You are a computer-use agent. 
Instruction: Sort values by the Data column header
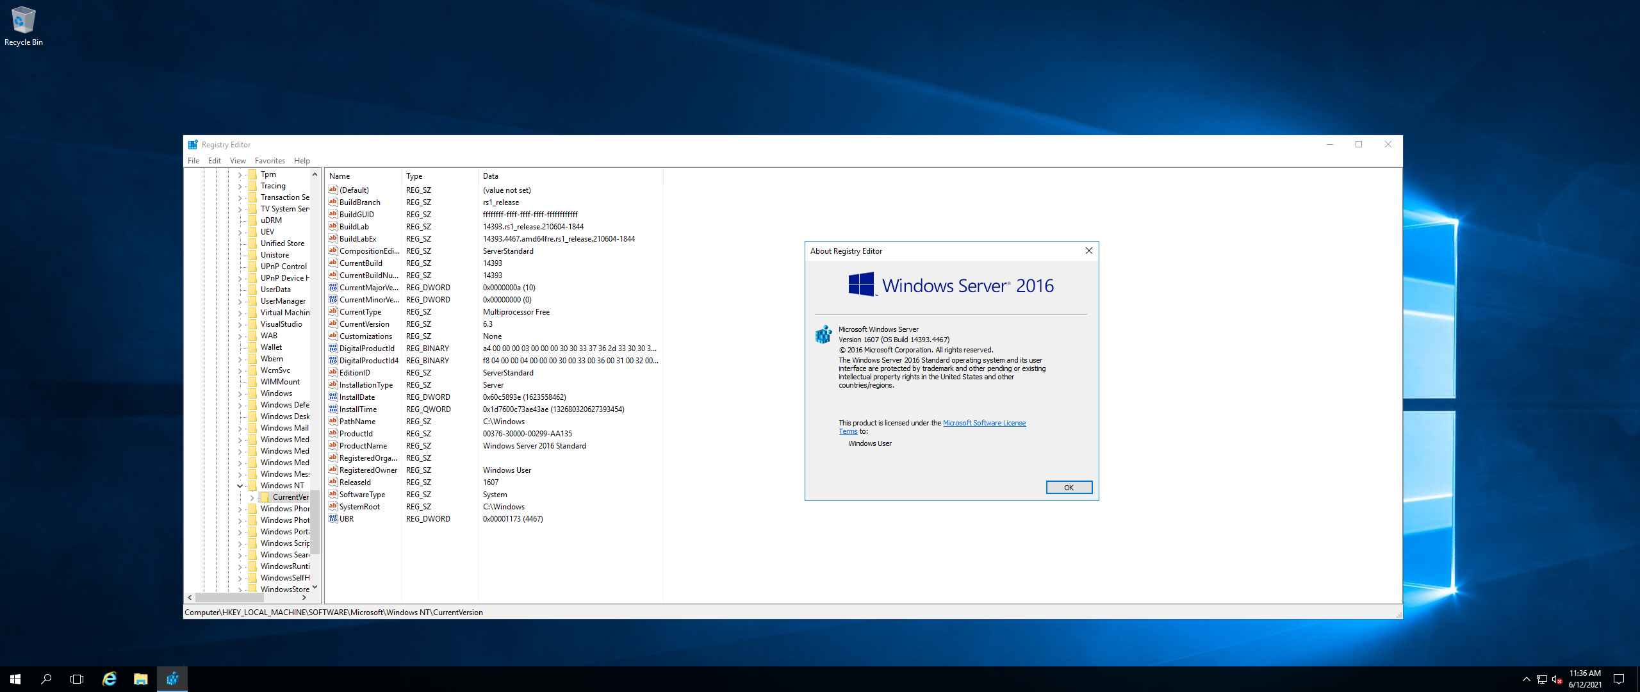pyautogui.click(x=571, y=176)
